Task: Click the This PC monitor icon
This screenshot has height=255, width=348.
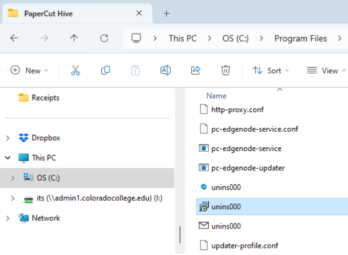Action: [24, 158]
